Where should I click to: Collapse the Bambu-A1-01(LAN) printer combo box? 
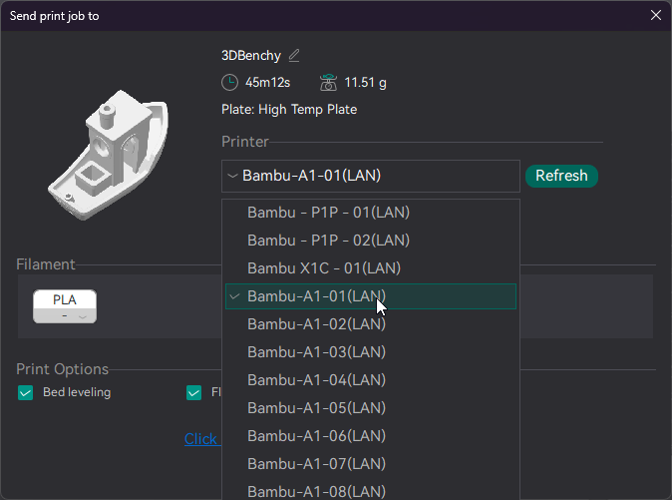click(370, 176)
